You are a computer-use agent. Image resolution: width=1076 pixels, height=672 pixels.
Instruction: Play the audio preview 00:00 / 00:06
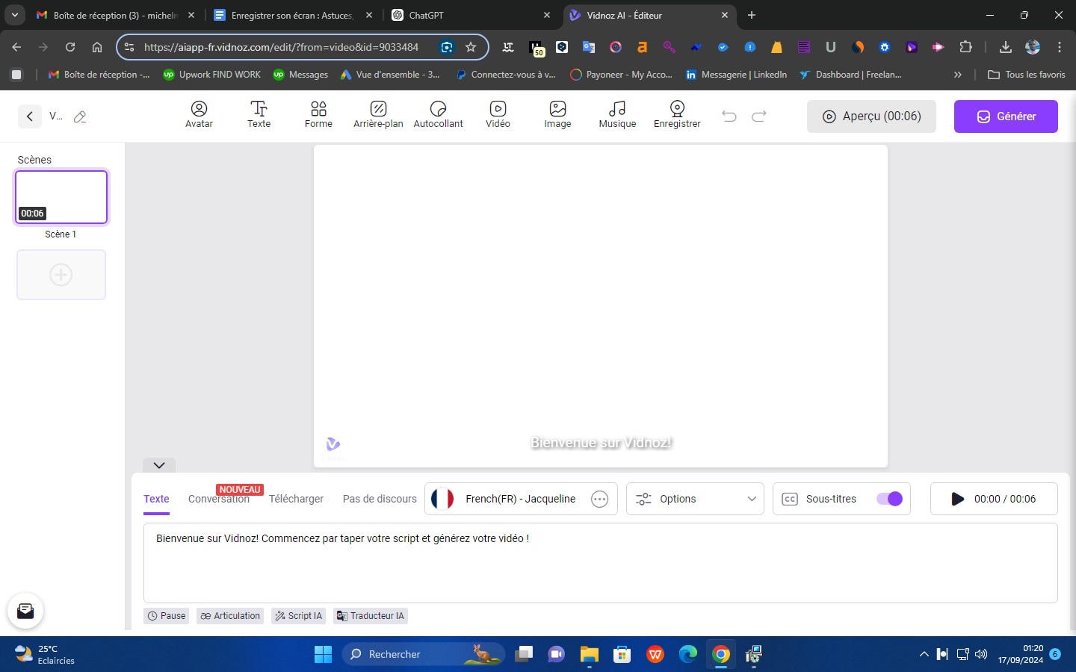pos(994,499)
